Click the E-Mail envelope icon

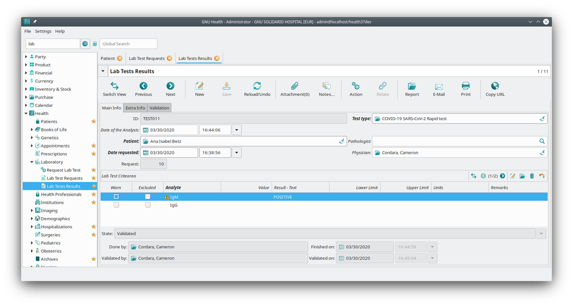coord(439,86)
